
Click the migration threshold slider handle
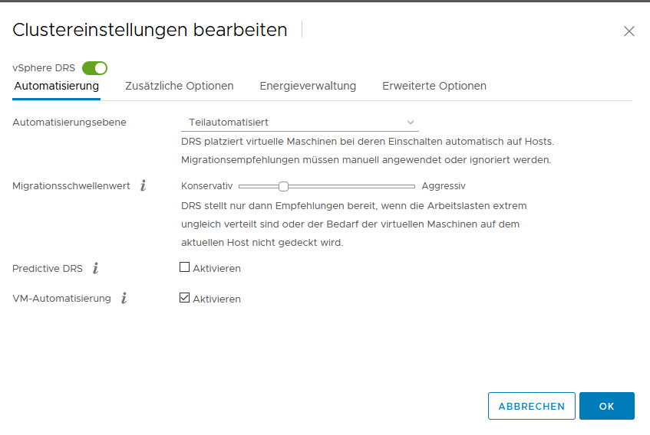(283, 186)
